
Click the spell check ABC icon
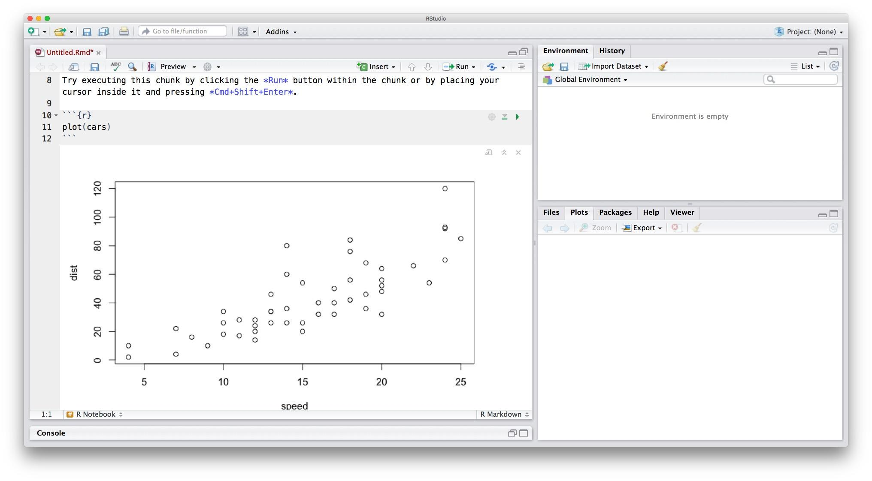[x=115, y=66]
